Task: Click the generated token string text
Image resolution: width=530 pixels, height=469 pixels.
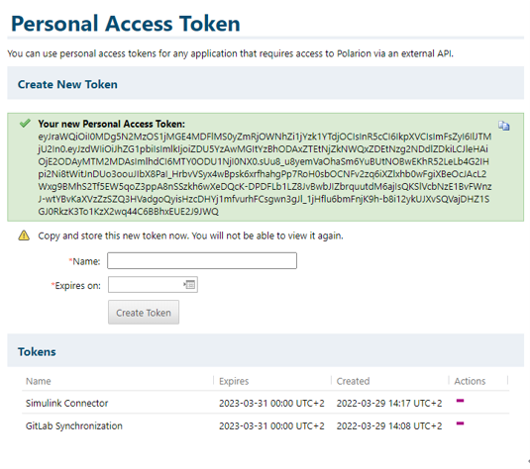Action: tap(265, 174)
